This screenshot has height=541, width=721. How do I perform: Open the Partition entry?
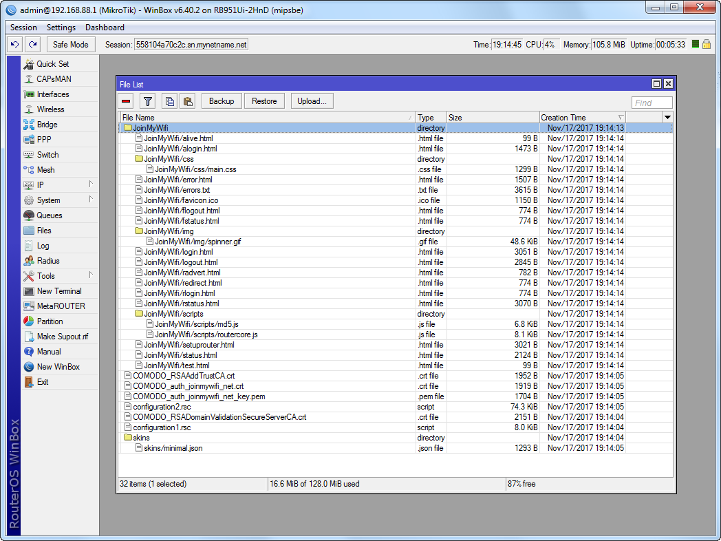60,321
